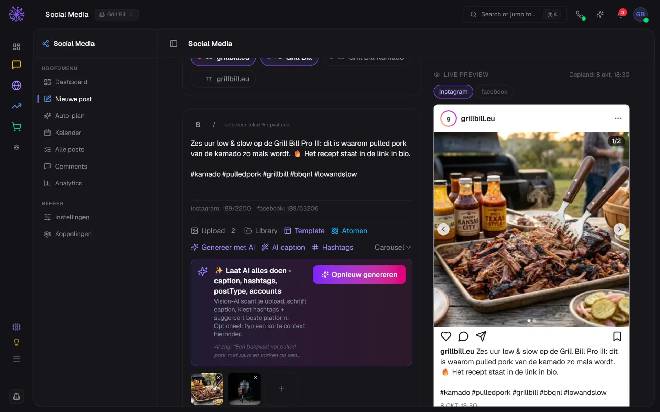Click the Search or jump to field

(x=515, y=14)
